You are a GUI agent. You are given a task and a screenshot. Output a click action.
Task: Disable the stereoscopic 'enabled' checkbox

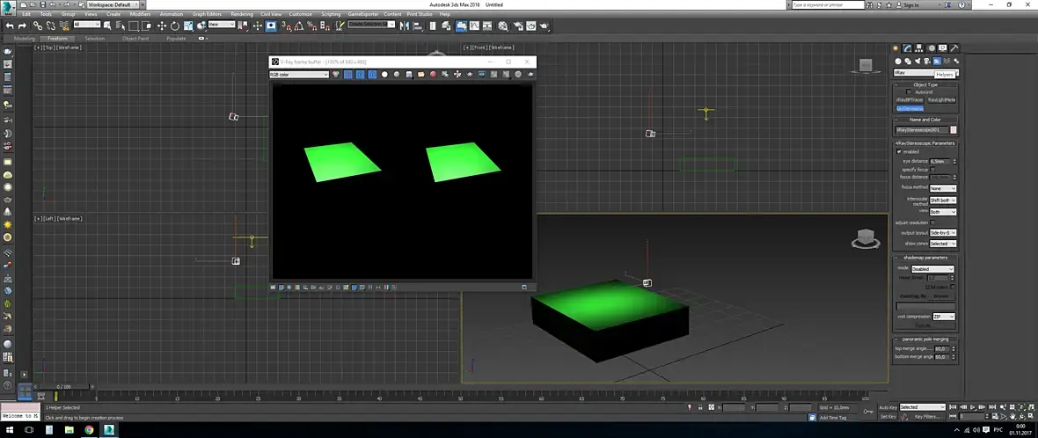898,151
